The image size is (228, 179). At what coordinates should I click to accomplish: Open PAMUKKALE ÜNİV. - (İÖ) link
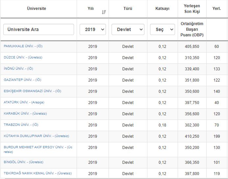click(x=23, y=46)
